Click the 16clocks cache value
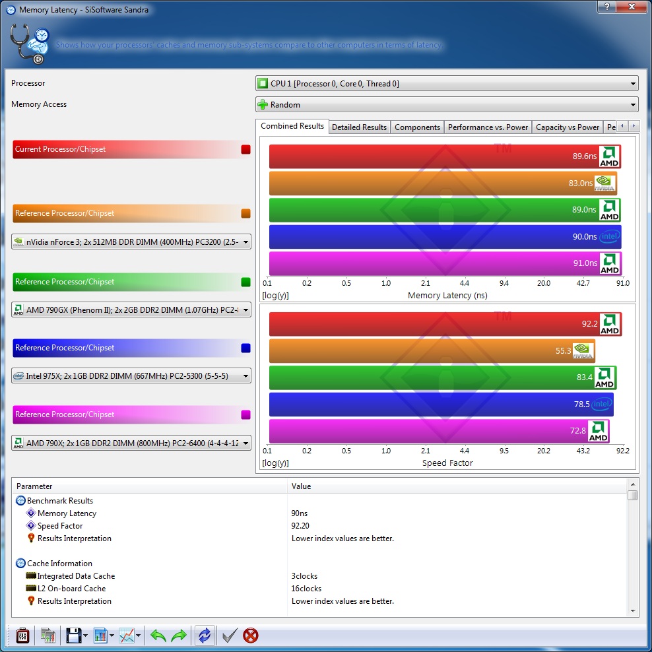This screenshot has height=652, width=652. [x=306, y=589]
